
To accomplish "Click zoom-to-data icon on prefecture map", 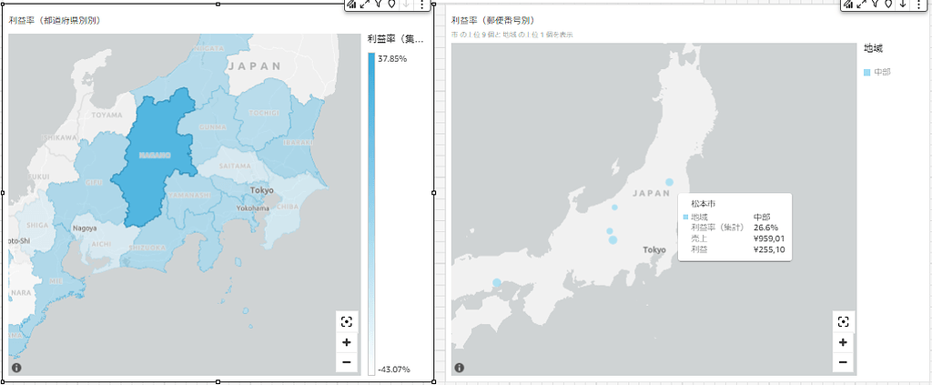I will [x=347, y=322].
